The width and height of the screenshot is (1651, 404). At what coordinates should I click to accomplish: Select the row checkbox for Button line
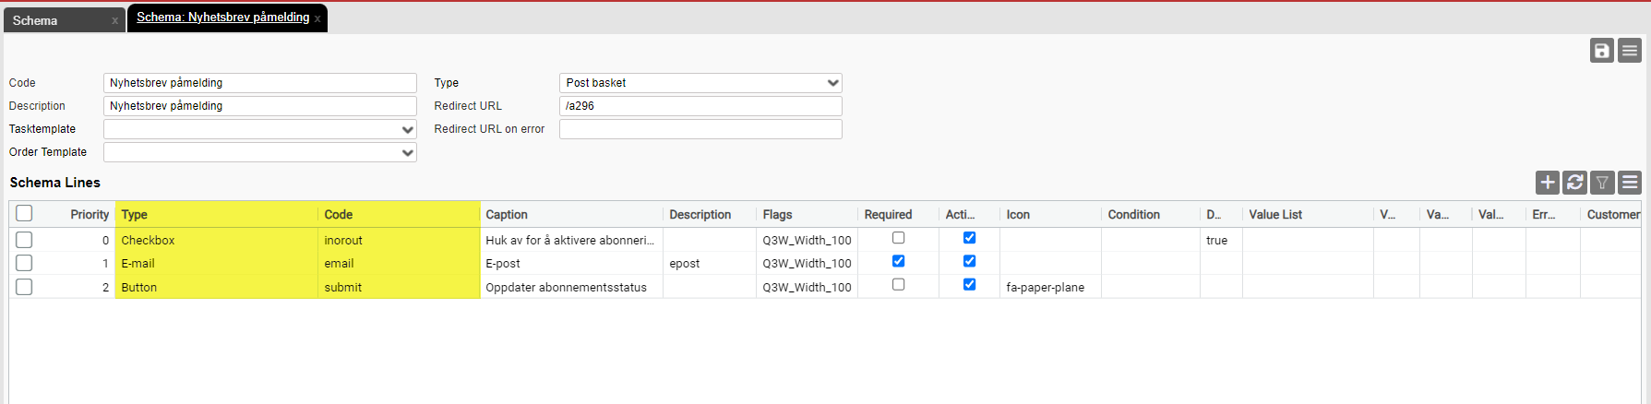[25, 287]
